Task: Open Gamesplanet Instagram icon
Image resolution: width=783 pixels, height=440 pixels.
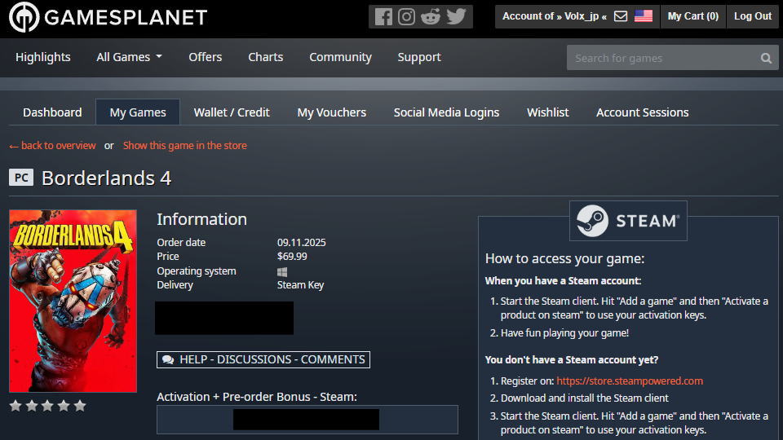Action: coord(406,17)
